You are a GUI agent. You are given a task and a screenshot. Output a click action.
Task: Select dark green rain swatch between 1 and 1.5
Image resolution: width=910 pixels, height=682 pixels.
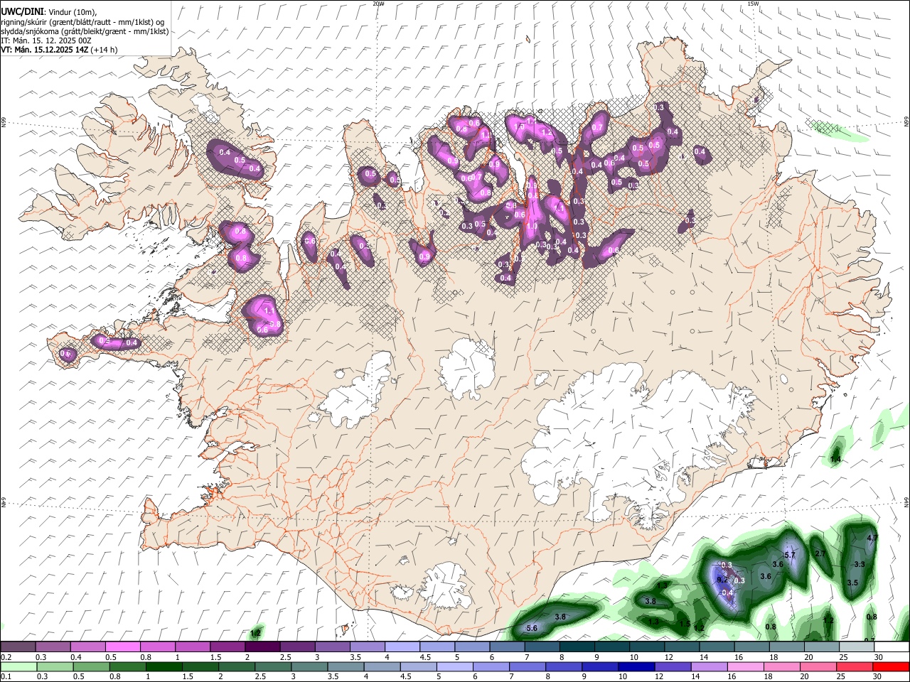[164, 667]
